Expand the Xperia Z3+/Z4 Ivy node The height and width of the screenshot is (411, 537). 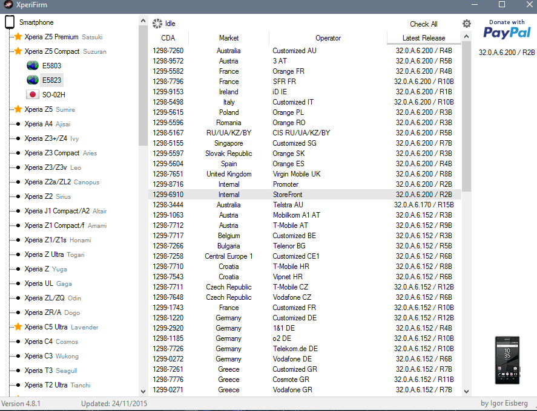[18, 138]
